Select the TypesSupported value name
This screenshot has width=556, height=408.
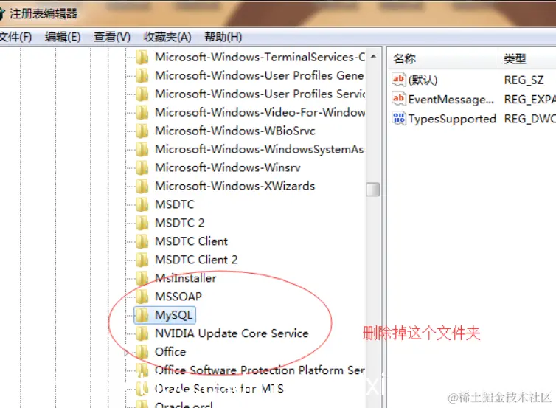pos(452,119)
